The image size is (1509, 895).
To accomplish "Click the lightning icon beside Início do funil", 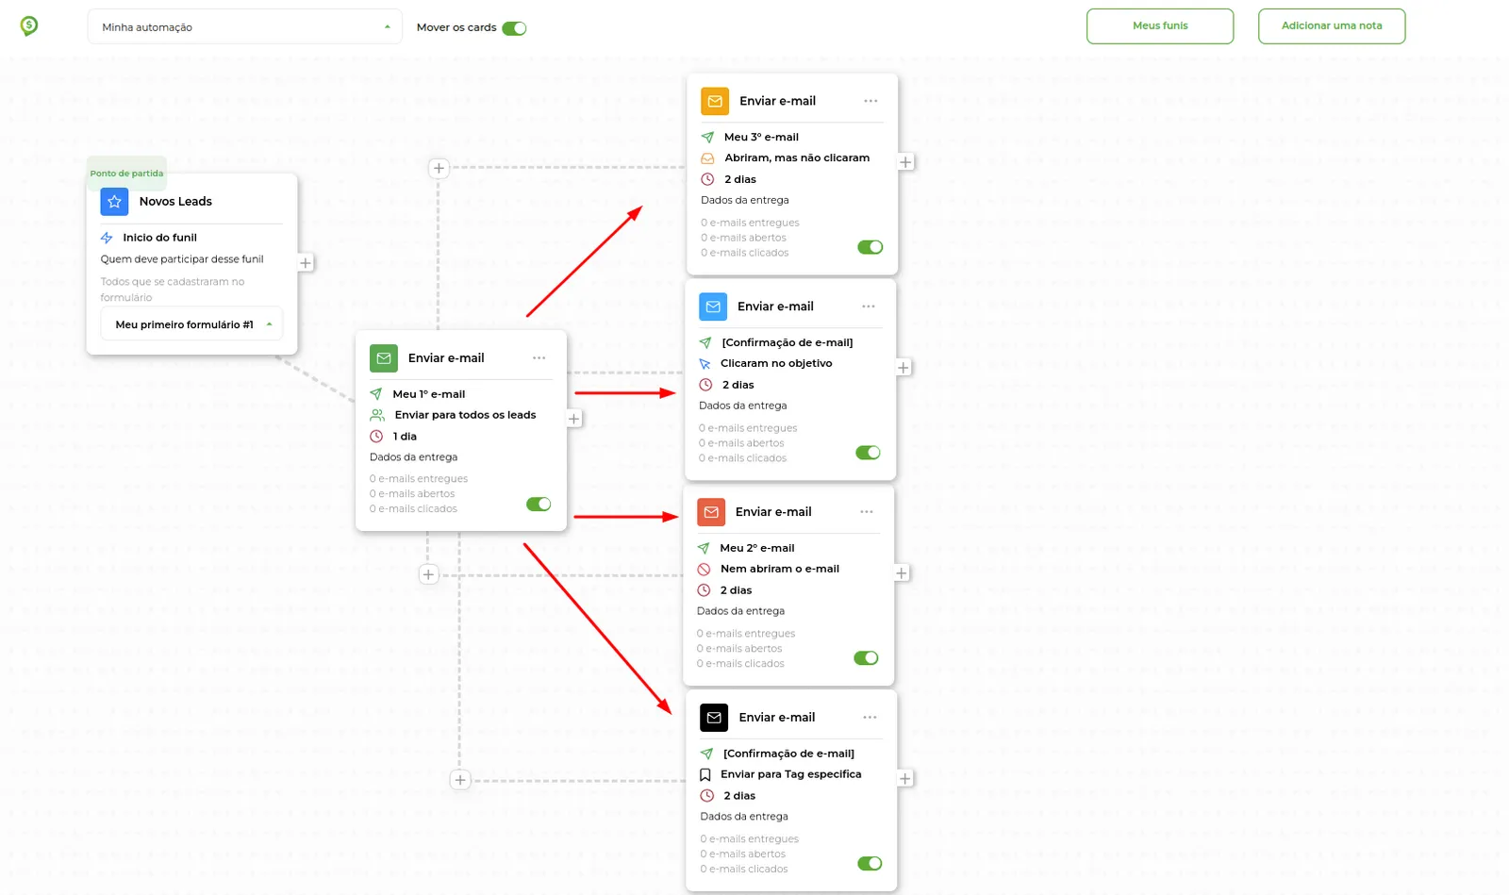I will pos(107,238).
